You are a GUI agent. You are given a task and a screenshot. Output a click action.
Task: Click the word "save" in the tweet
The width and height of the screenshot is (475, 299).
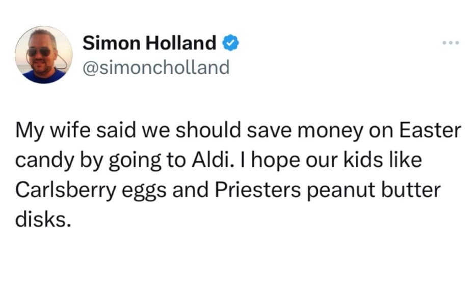point(272,131)
